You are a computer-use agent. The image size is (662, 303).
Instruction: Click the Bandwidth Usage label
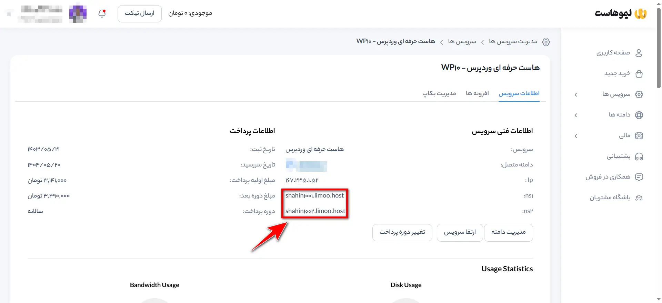pyautogui.click(x=154, y=285)
